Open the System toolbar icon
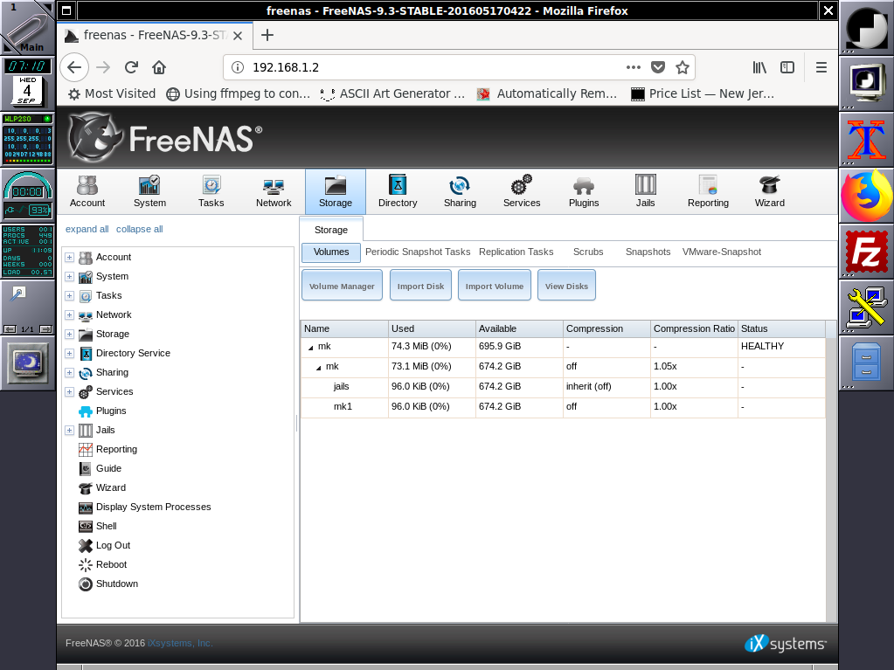 click(149, 192)
